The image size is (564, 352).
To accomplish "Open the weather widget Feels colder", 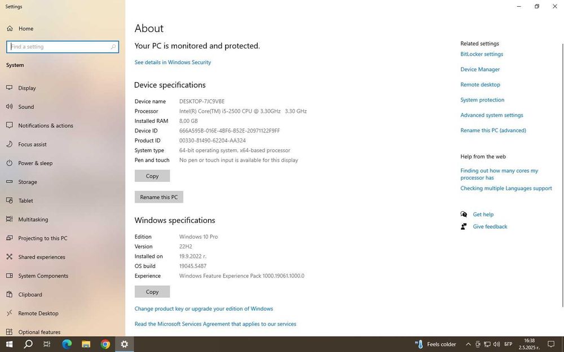I will [435, 344].
